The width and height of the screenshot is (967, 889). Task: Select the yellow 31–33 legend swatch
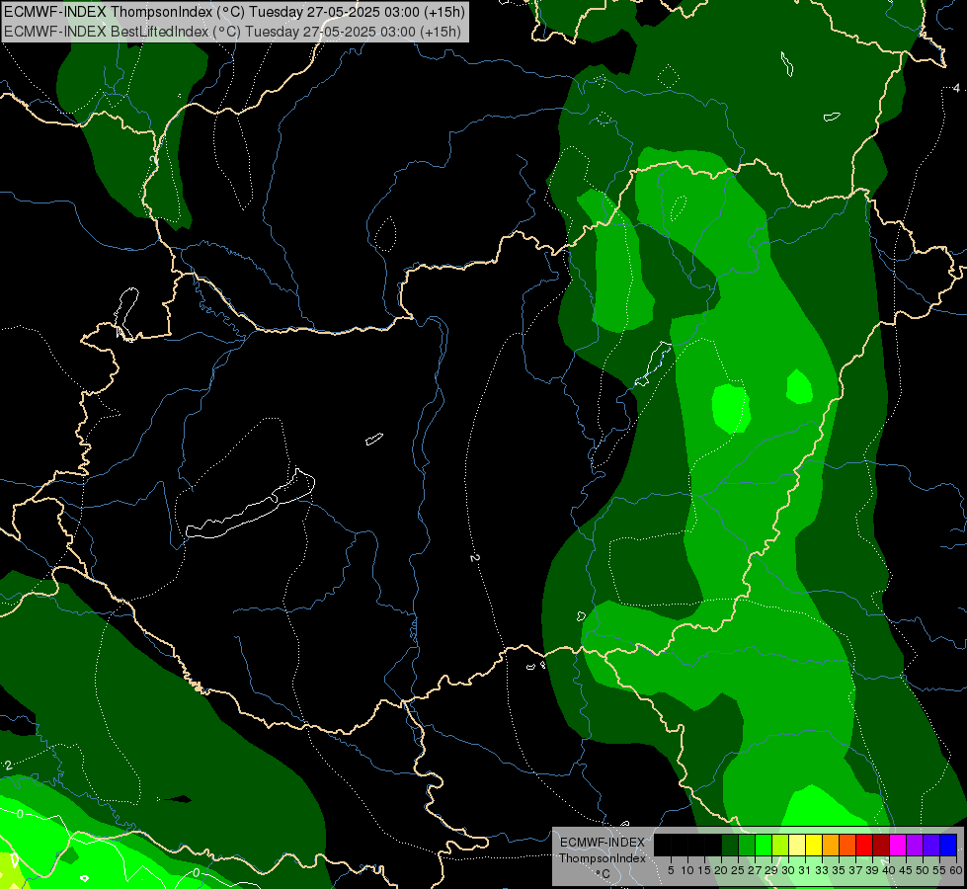click(814, 845)
